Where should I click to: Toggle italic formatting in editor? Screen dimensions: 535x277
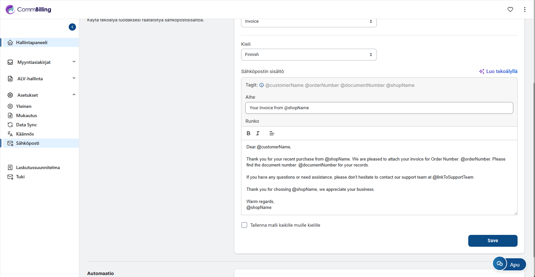258,133
